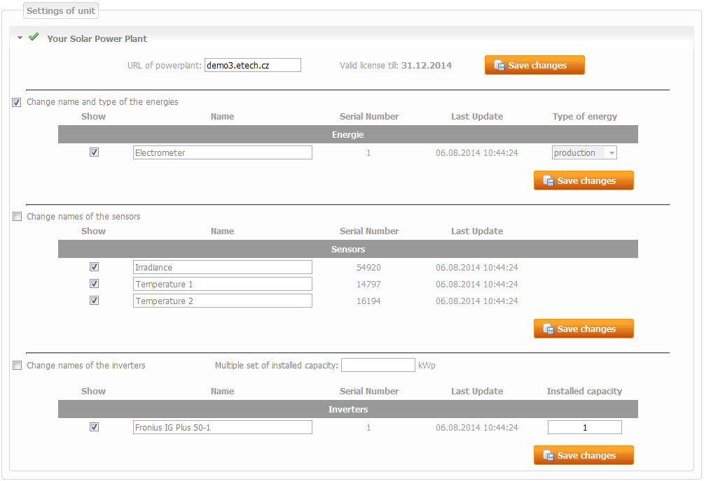
Task: Open the production type of energy dropdown
Action: [584, 153]
